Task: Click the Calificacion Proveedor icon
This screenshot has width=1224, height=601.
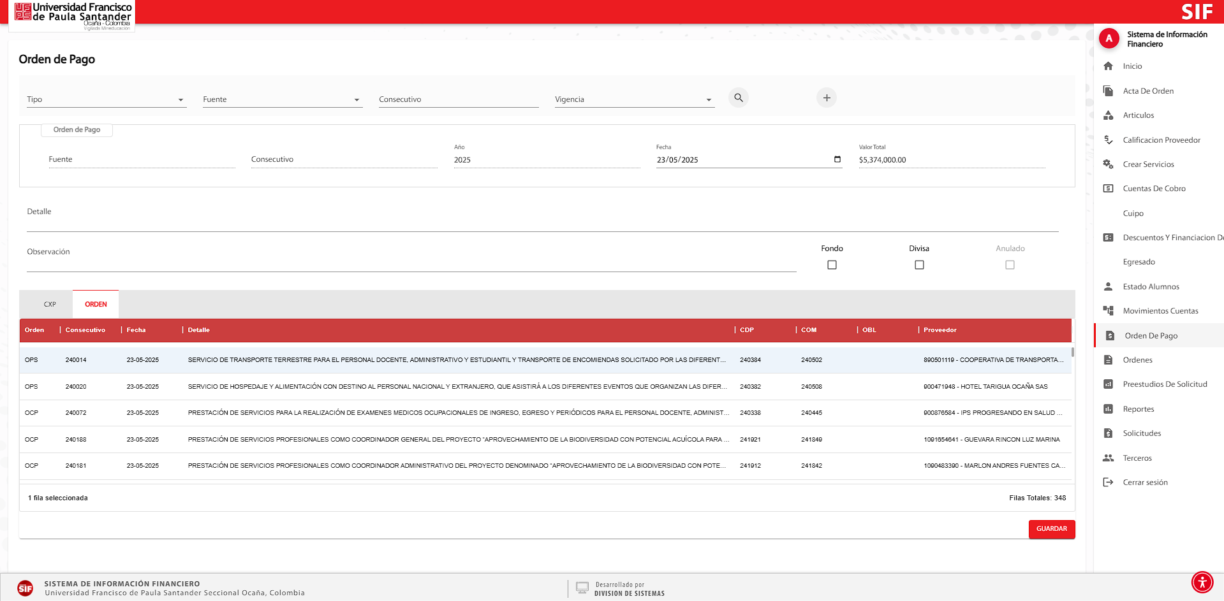Action: [x=1109, y=140]
